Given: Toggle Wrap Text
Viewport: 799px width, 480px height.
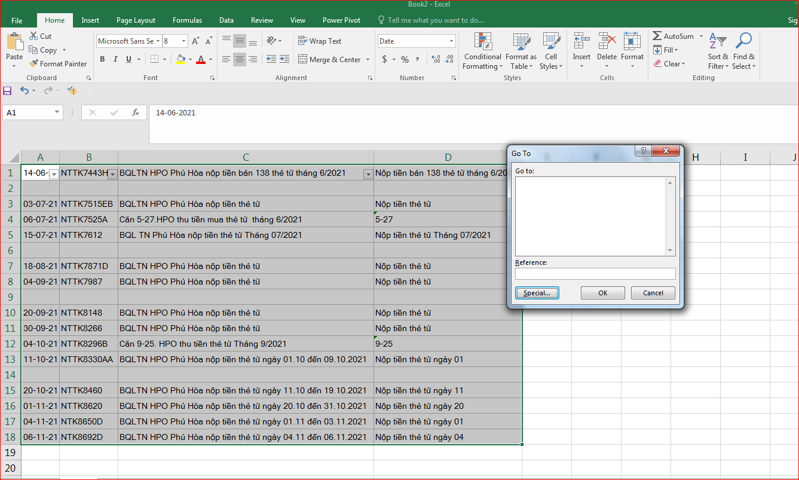Looking at the screenshot, I should point(320,41).
